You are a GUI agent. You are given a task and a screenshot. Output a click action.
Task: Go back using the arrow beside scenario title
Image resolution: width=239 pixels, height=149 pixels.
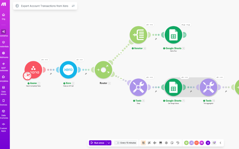pyautogui.click(x=17, y=6)
